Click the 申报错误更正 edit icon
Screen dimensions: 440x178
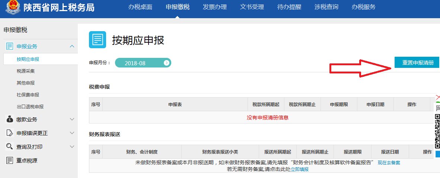[x=10, y=133]
